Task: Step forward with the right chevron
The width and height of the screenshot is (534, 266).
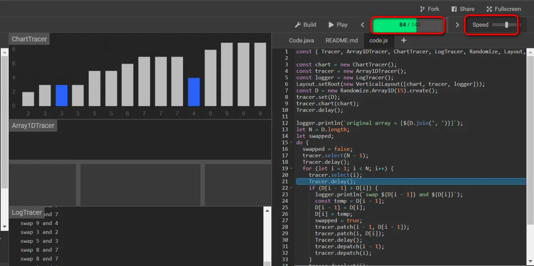Action: pyautogui.click(x=457, y=25)
